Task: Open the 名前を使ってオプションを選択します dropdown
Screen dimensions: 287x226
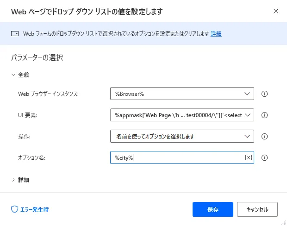Action: point(182,137)
